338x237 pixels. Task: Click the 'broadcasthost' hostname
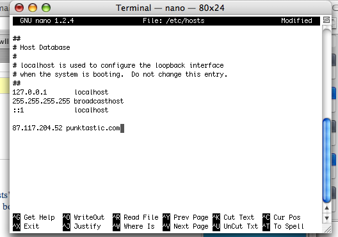pyautogui.click(x=99, y=101)
